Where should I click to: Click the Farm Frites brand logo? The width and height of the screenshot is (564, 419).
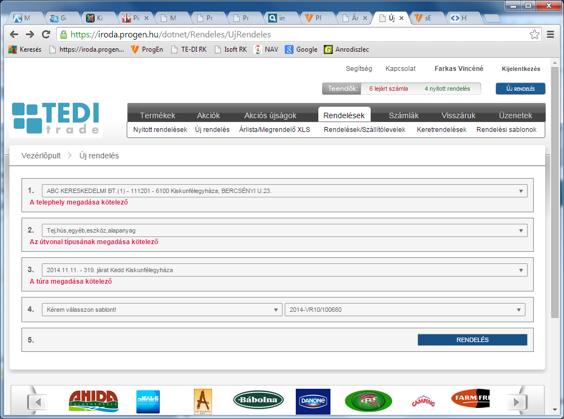click(470, 398)
